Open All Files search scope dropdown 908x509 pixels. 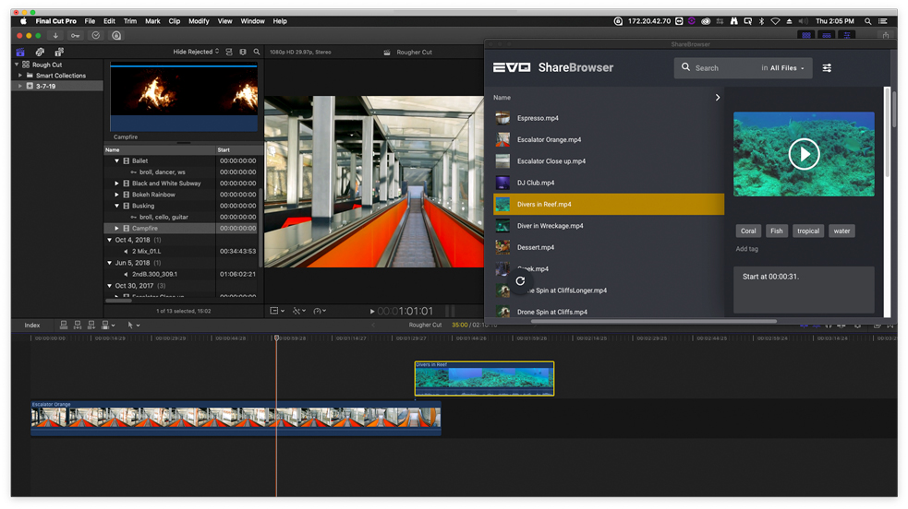787,68
